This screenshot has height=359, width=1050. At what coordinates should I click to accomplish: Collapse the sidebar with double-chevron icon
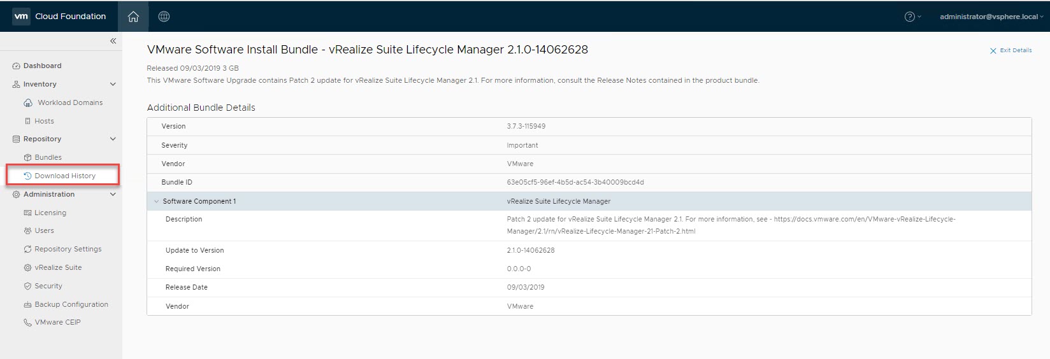click(113, 41)
